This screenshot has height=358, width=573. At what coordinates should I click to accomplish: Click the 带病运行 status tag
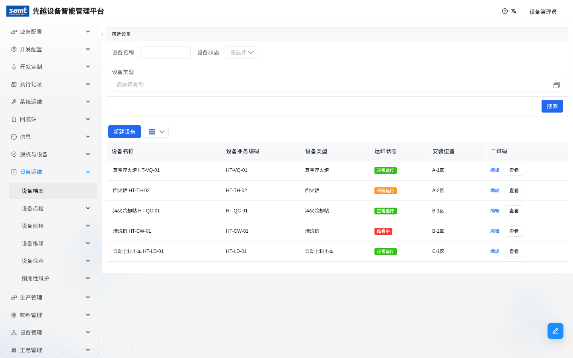(x=386, y=191)
